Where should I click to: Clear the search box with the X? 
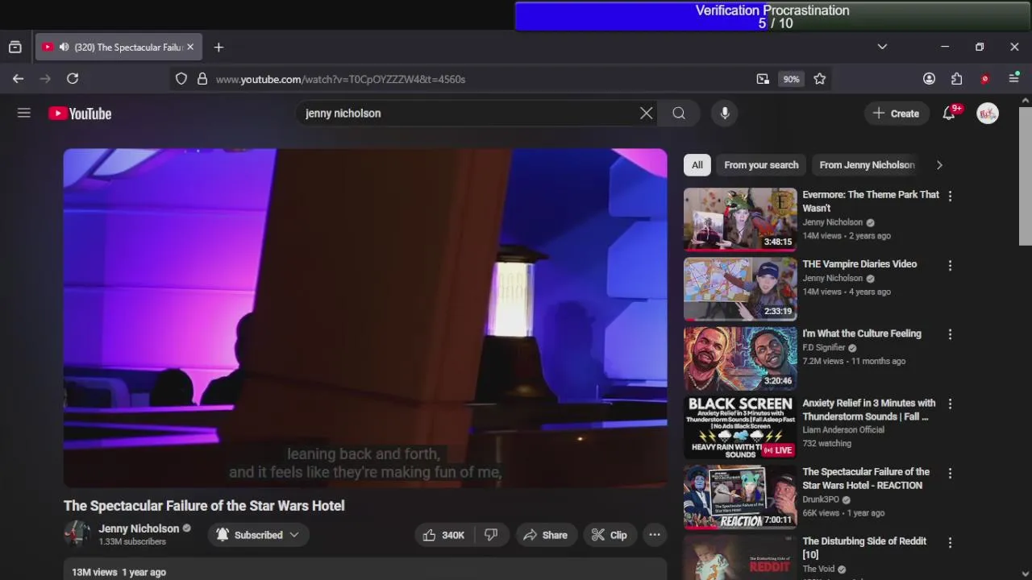[x=647, y=114]
